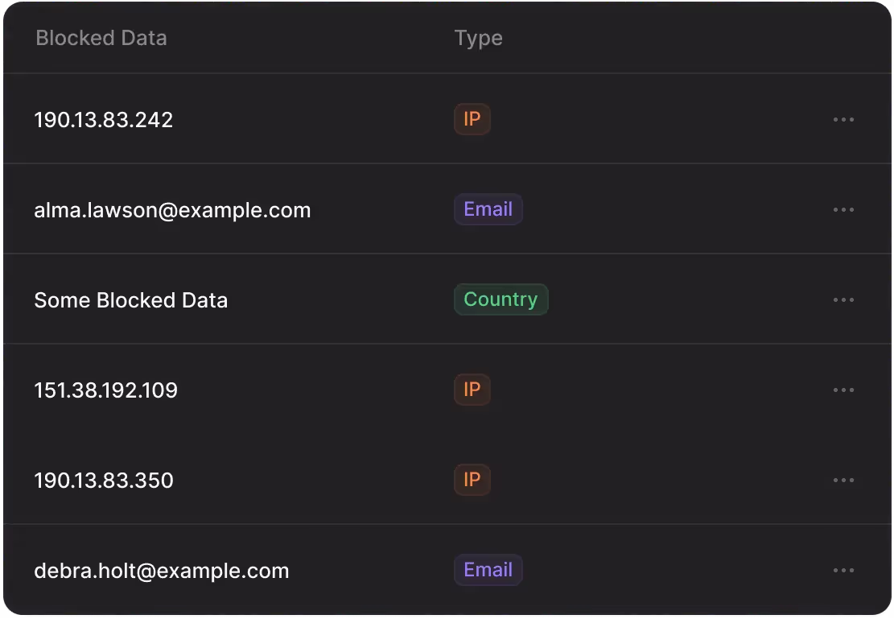
Task: Select the Some Blocked Data entry
Action: click(131, 300)
